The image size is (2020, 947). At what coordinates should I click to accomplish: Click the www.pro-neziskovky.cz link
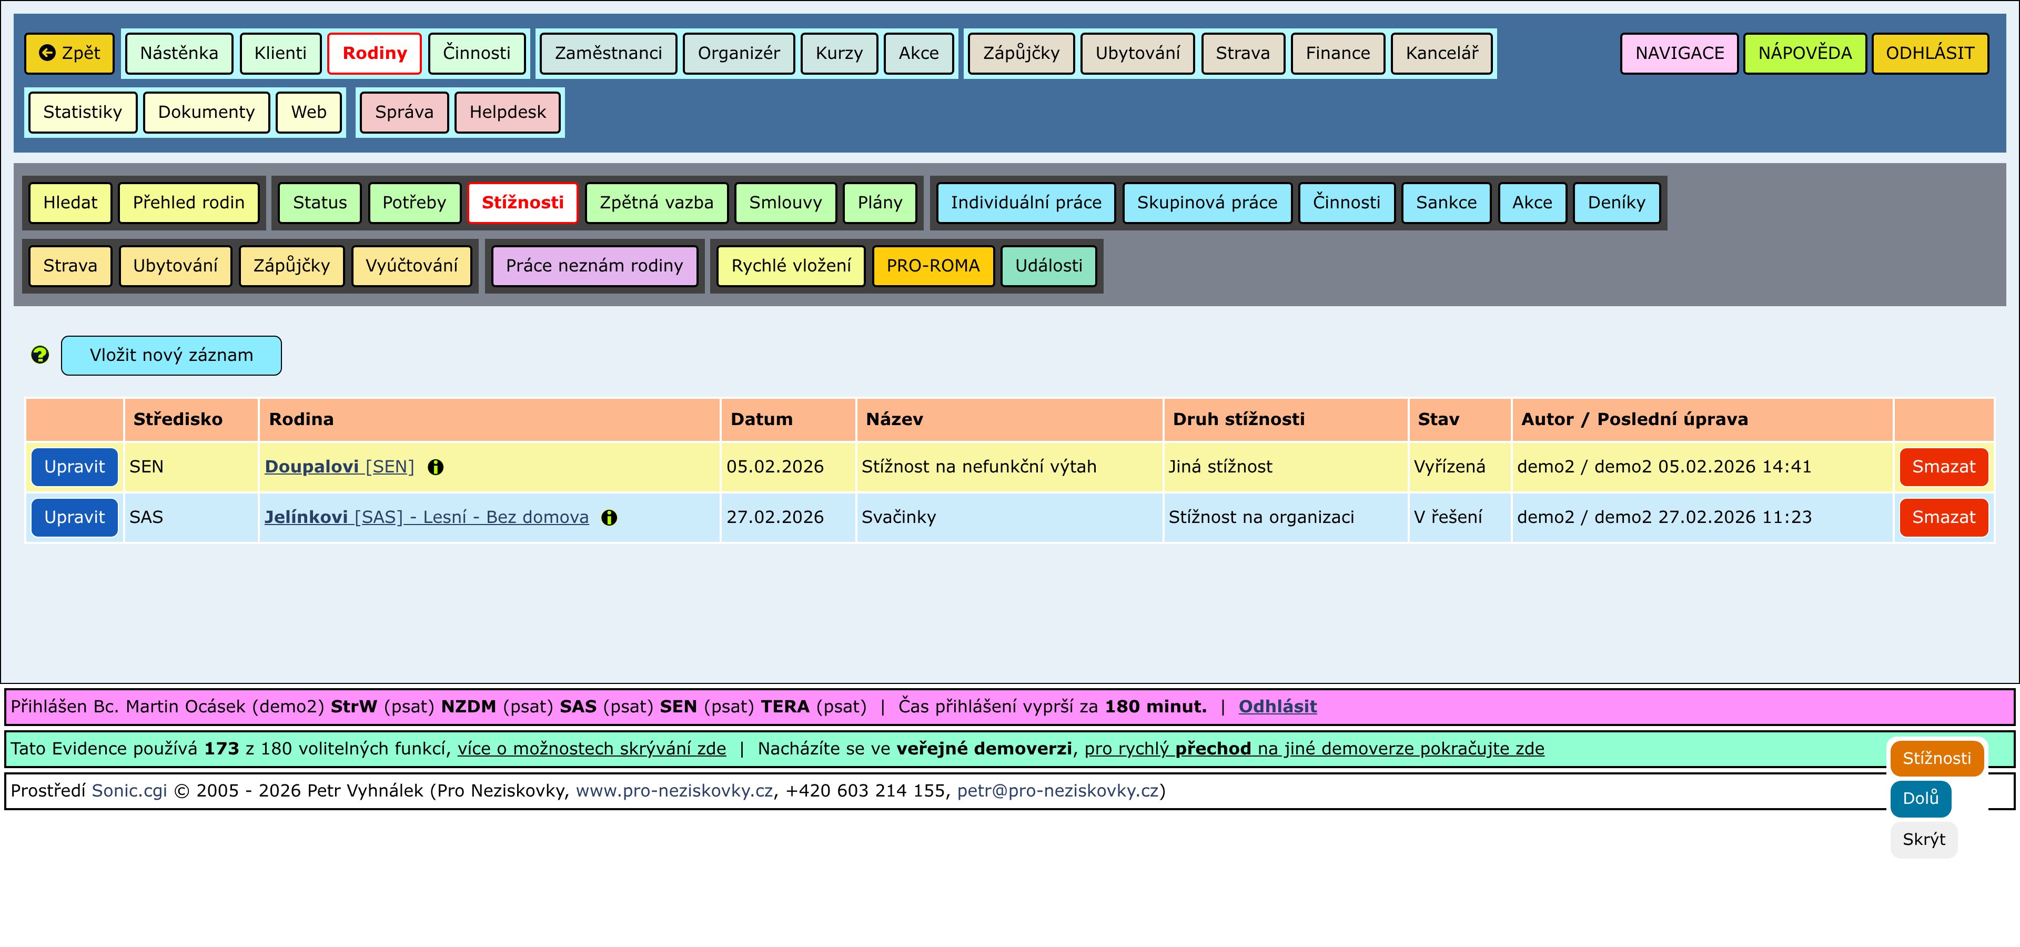tap(674, 791)
